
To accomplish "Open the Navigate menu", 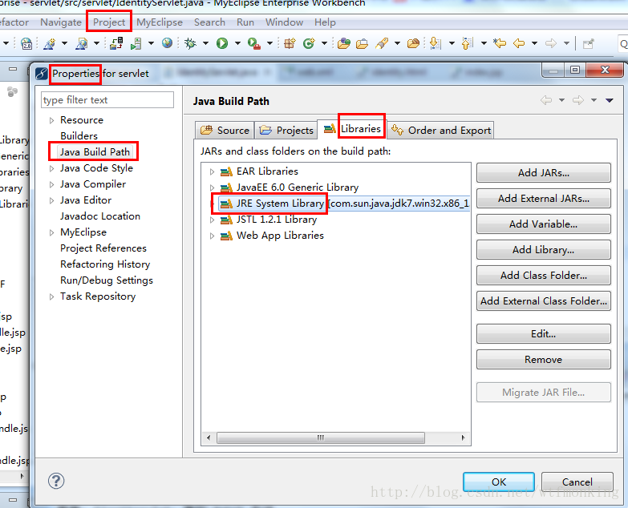I will click(x=61, y=22).
